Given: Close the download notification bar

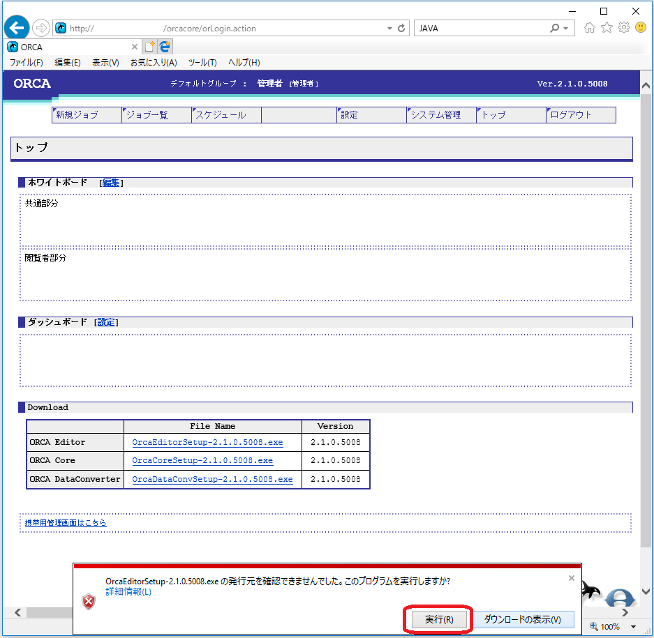Looking at the screenshot, I should pos(572,578).
